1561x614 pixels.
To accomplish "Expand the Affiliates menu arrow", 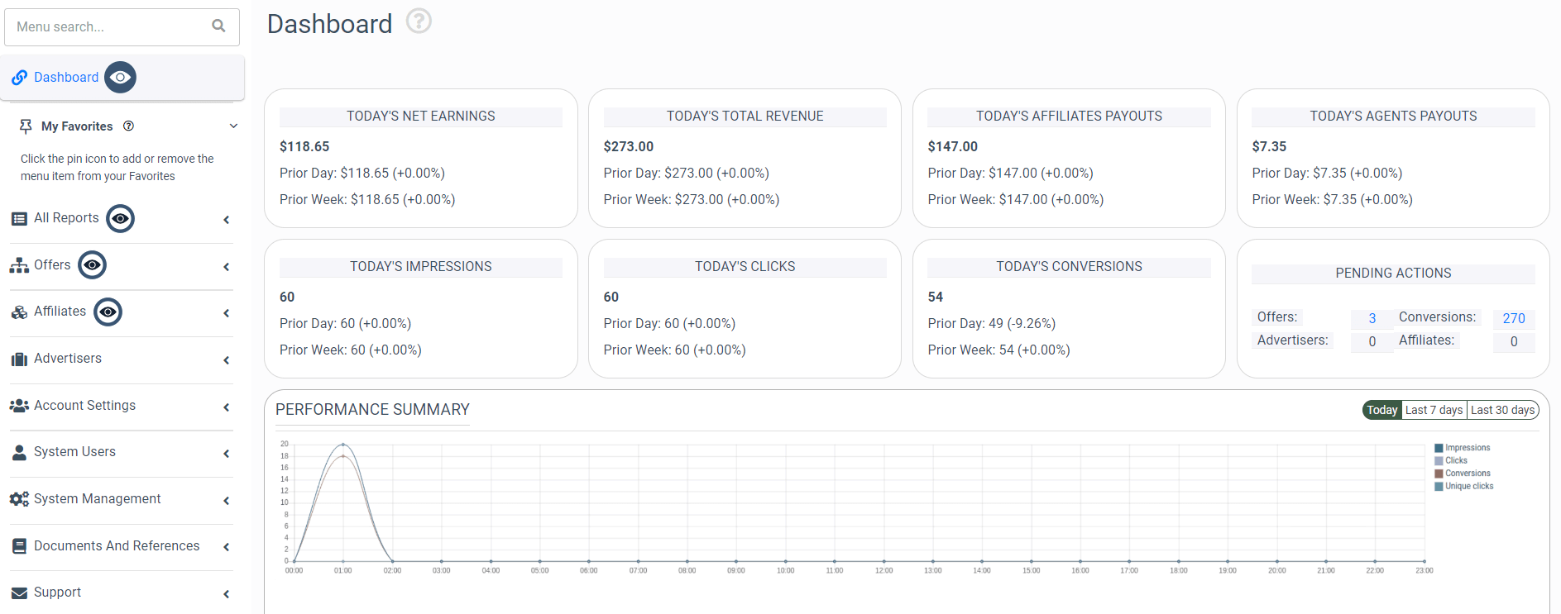I will (x=227, y=313).
